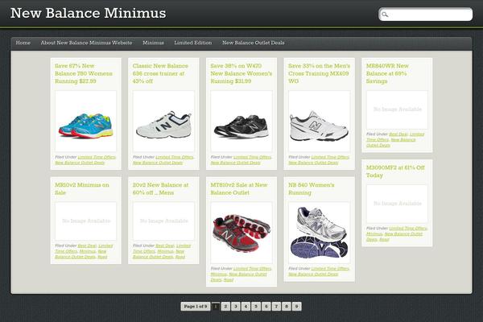Open 'MT810v2 Sale at New Balance Outlet' post
Viewport: 483px width, 322px height.
[x=239, y=189]
